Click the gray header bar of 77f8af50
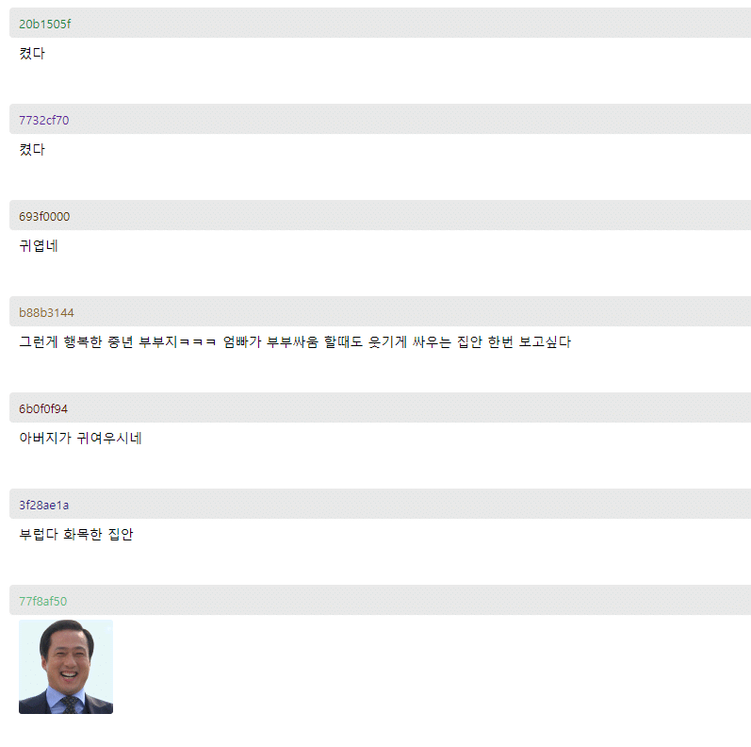 tap(381, 600)
